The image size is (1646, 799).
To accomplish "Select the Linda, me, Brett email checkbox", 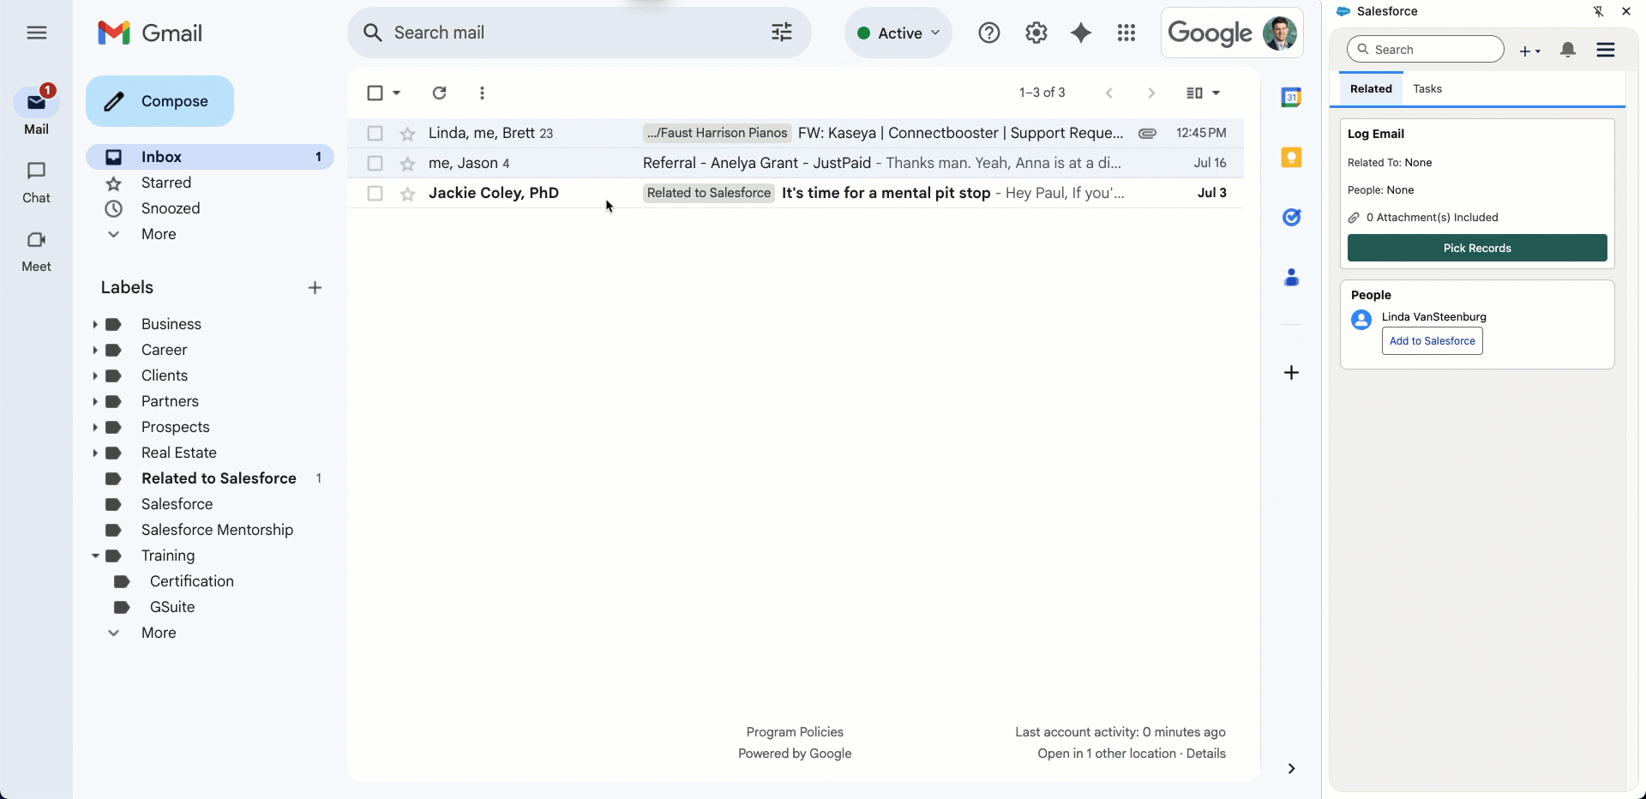I will pyautogui.click(x=375, y=133).
